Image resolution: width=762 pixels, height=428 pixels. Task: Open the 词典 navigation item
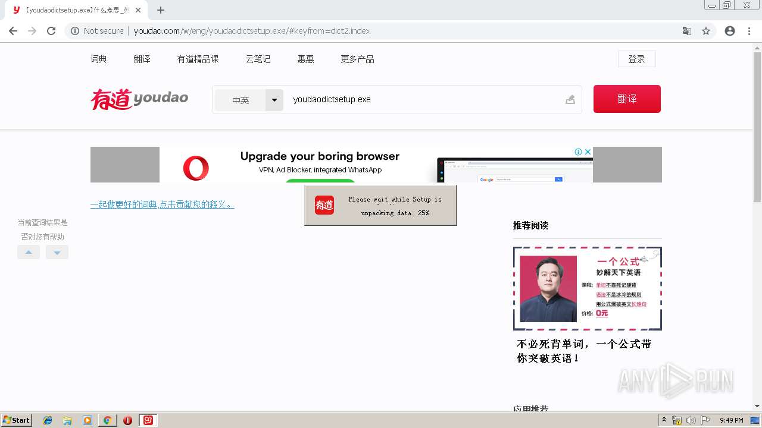(x=99, y=59)
